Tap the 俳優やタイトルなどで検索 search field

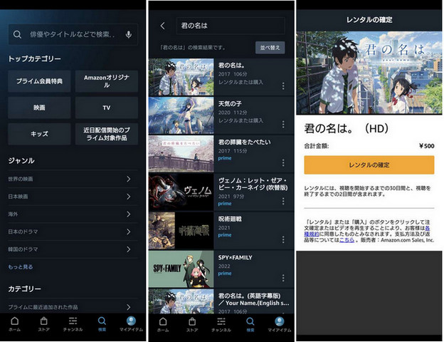pyautogui.click(x=73, y=34)
